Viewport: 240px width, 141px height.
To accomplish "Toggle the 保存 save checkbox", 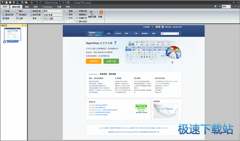I will pyautogui.click(x=67, y=14).
